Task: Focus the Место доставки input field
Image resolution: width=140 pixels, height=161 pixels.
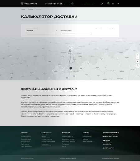Action: click(76, 31)
